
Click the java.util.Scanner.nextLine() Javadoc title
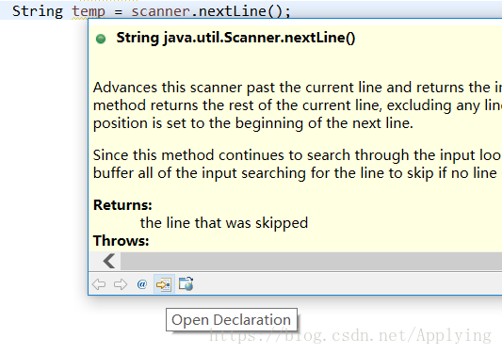pos(235,38)
